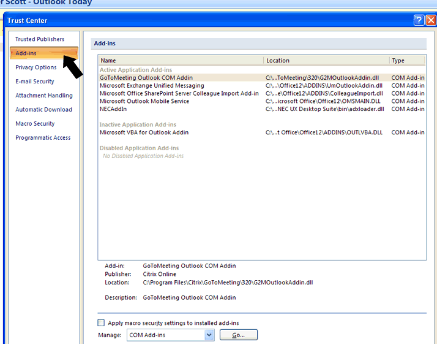Click the Description value GoToMeeting Outlook COM Addin
The image size is (437, 344).
[189, 297]
